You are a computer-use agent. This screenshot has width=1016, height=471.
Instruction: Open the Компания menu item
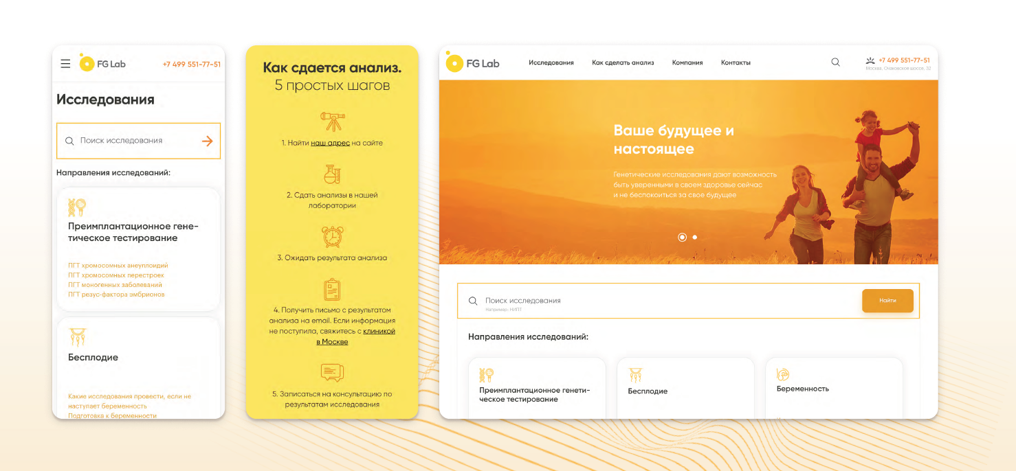pyautogui.click(x=687, y=62)
